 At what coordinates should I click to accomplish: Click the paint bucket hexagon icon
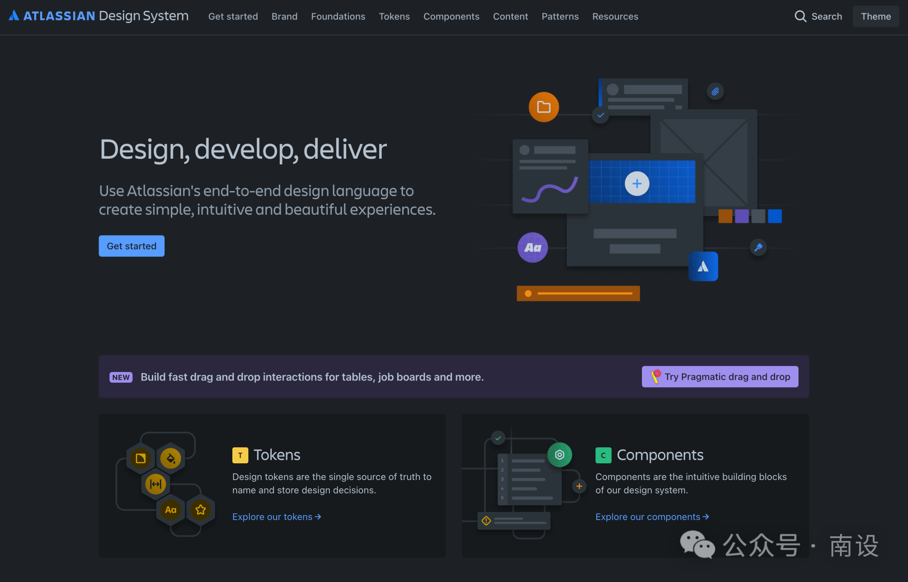(x=171, y=458)
